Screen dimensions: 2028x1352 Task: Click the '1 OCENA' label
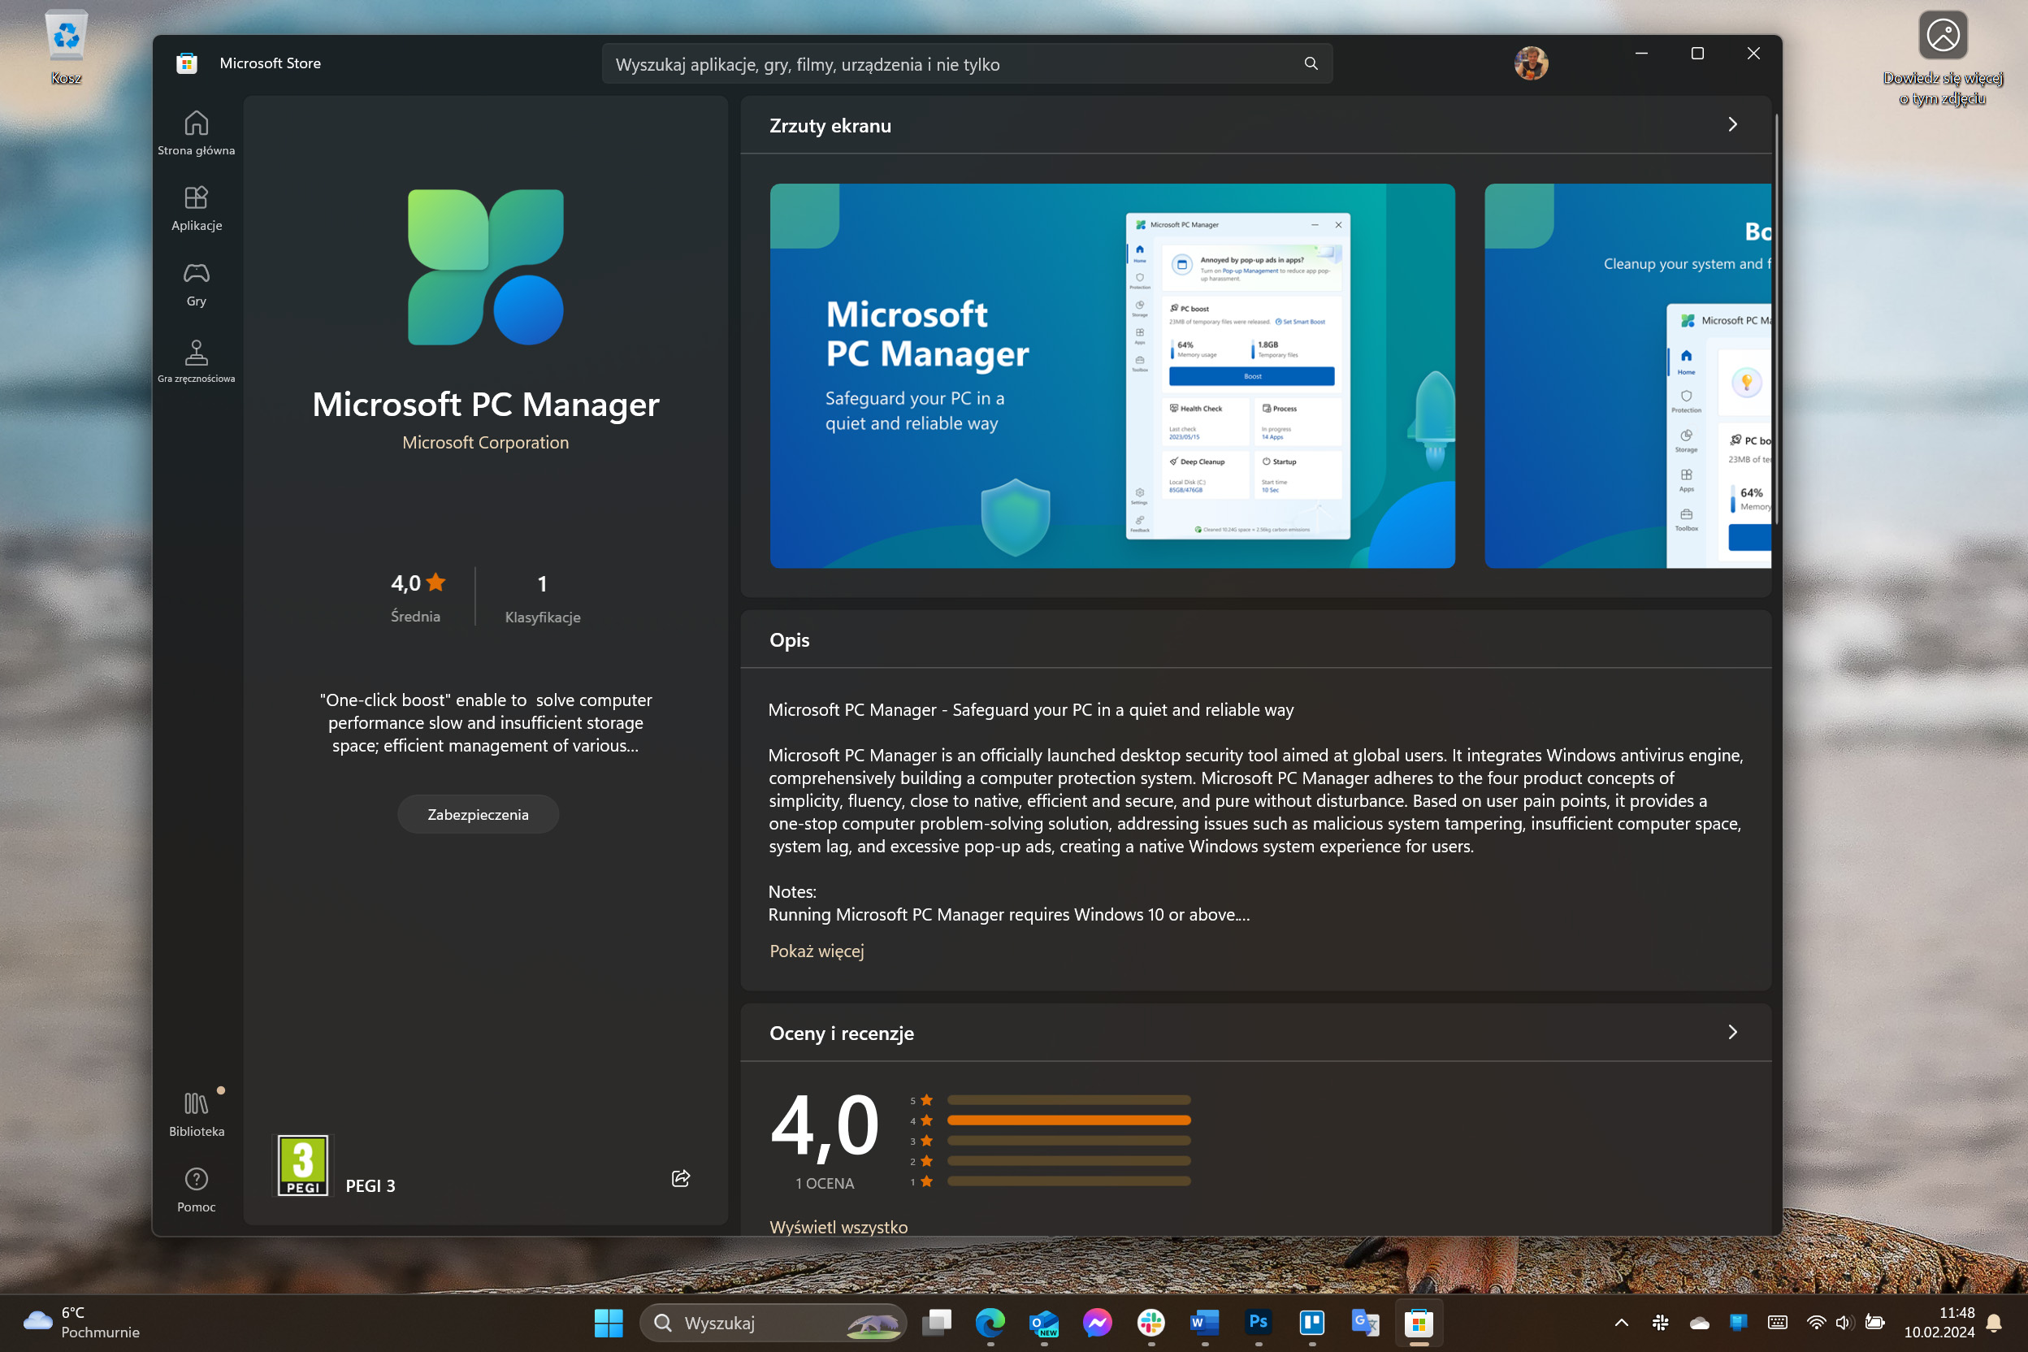[x=825, y=1184]
